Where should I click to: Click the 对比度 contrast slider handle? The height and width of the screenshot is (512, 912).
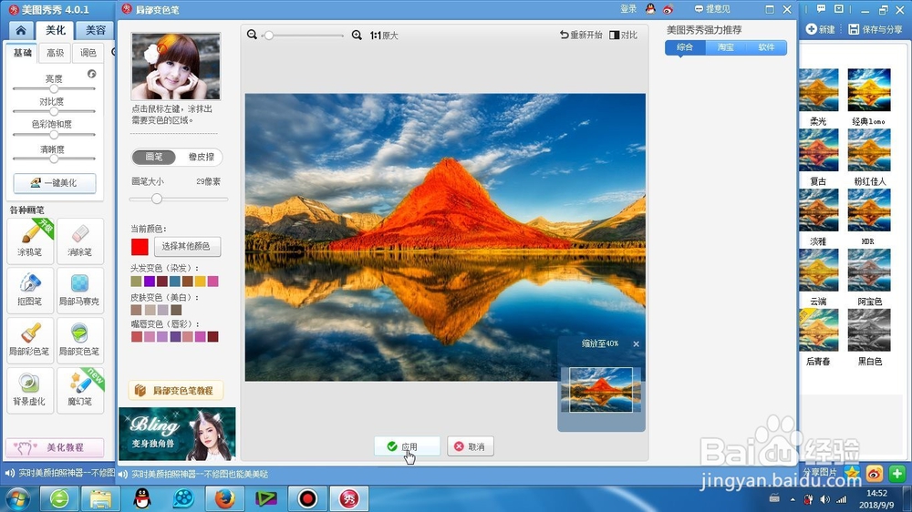(x=54, y=111)
